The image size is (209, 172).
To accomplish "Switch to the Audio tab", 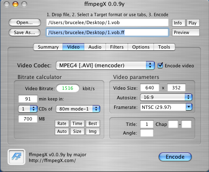I will click(x=95, y=47).
